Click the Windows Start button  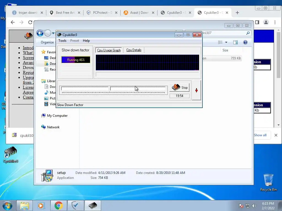coord(7,206)
